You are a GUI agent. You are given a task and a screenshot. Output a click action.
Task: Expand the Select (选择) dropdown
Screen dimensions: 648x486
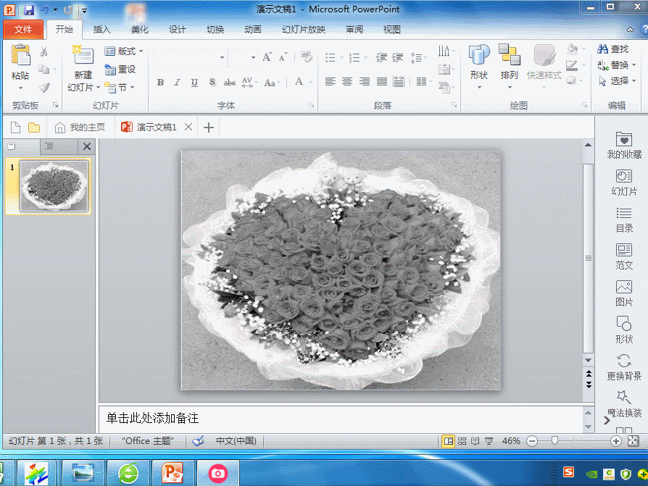pyautogui.click(x=634, y=80)
